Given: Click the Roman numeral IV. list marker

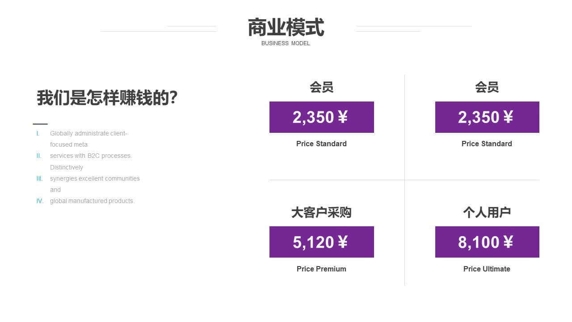Looking at the screenshot, I should 40,201.
